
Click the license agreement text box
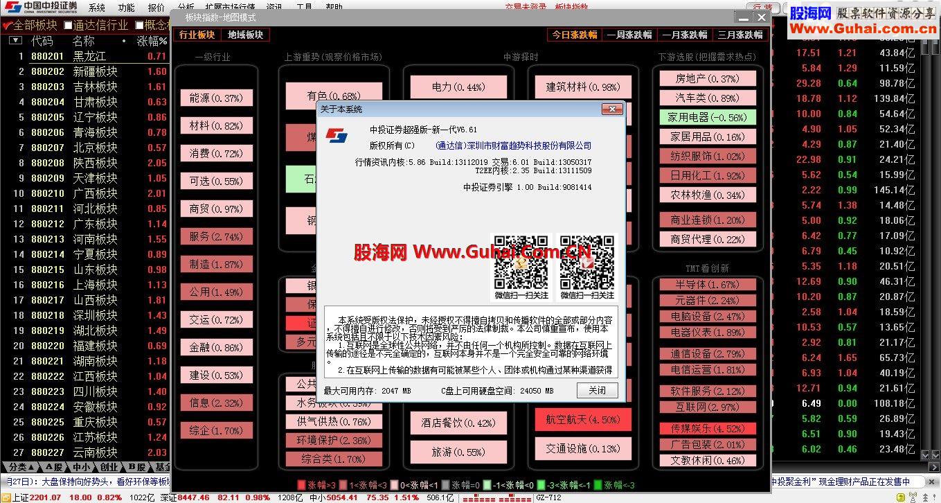pos(471,342)
